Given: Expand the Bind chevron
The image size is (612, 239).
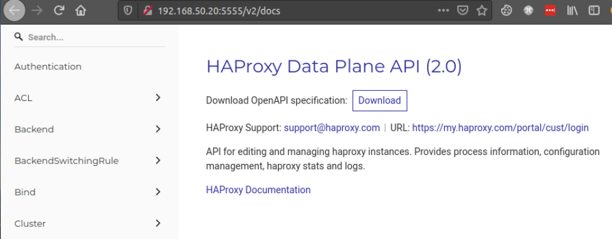Looking at the screenshot, I should coord(158,192).
